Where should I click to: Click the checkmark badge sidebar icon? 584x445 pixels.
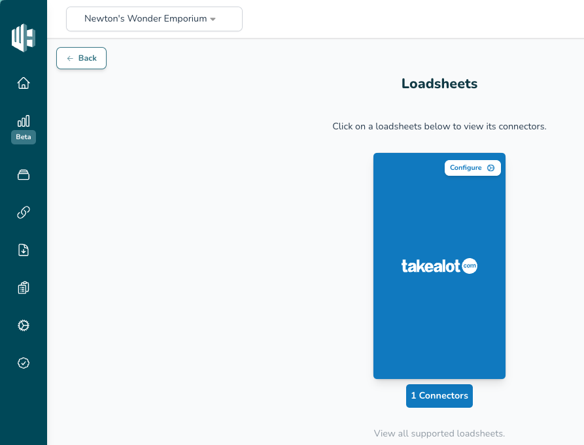coord(24,363)
